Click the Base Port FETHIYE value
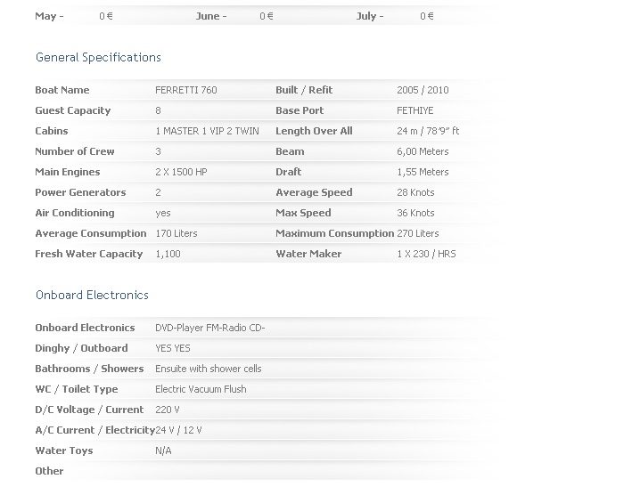 coord(414,110)
